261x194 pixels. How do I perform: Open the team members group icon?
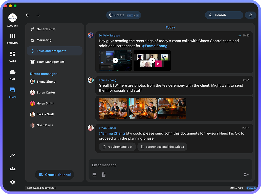coord(12,169)
